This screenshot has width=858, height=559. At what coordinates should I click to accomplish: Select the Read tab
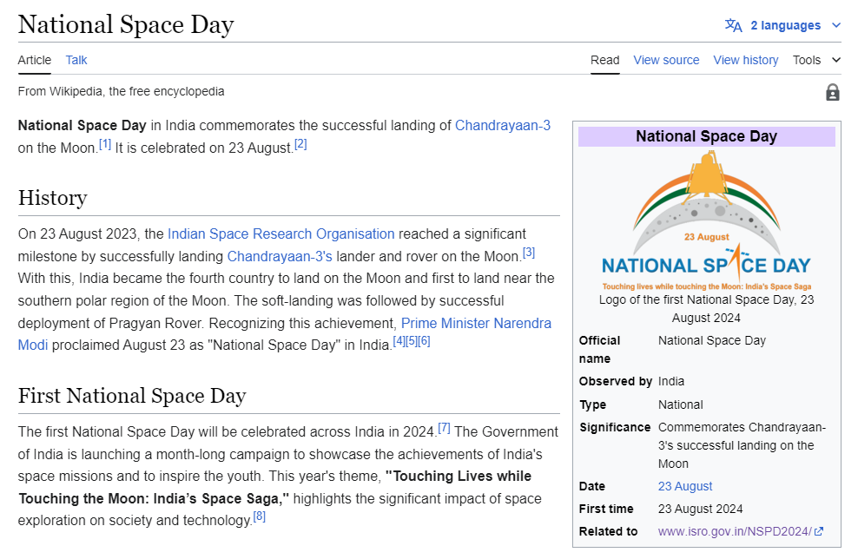pos(604,60)
